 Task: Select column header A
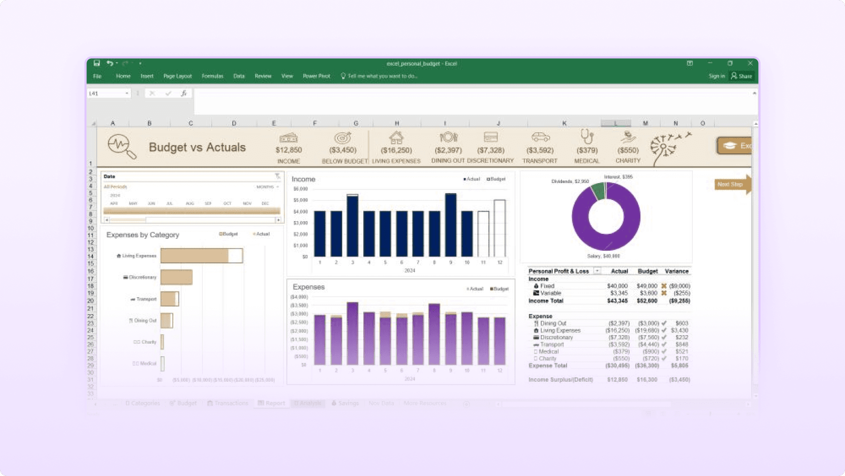point(113,123)
